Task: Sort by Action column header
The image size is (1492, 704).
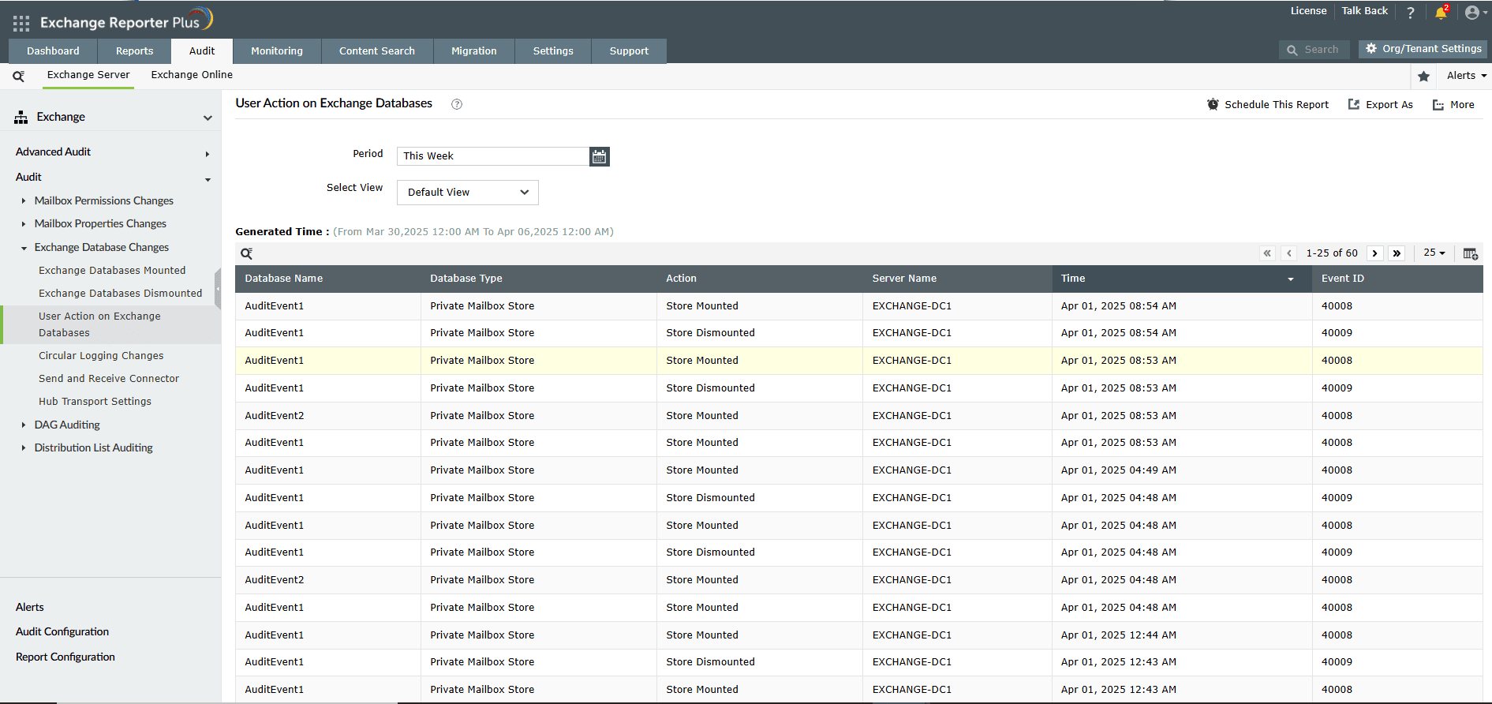Action: (x=760, y=279)
